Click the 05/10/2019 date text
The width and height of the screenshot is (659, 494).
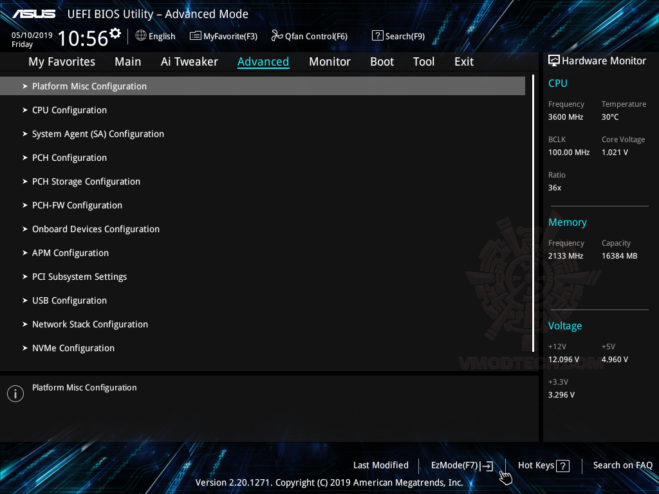tap(32, 35)
